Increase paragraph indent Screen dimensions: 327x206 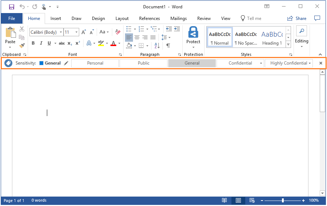[x=177, y=29]
